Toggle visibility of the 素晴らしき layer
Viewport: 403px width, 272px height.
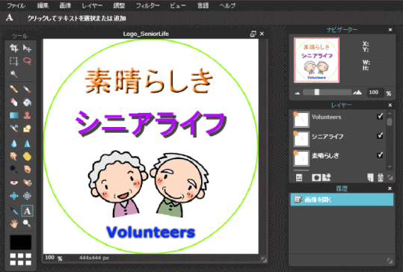tap(380, 155)
